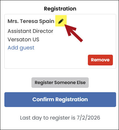Click the word Director in job title
Image resolution: width=119 pixels, height=130 pixels.
pyautogui.click(x=43, y=31)
